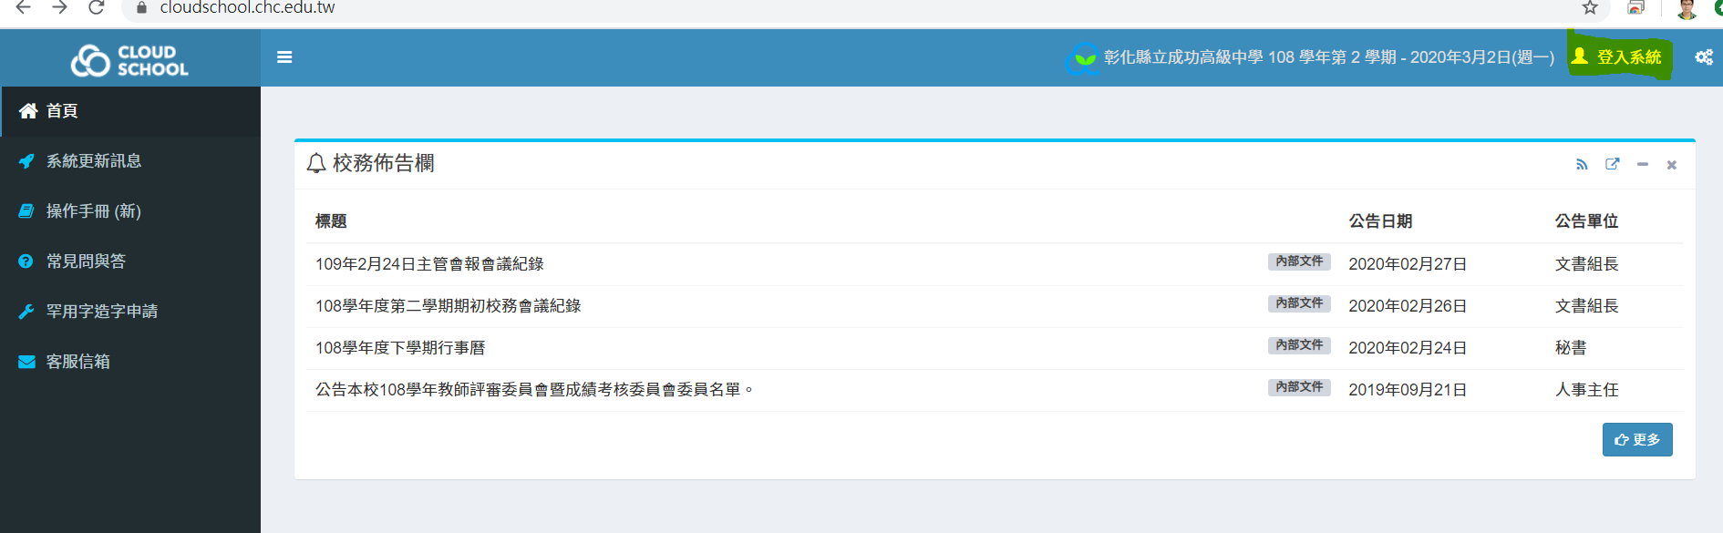This screenshot has height=533, width=1723.
Task: Click the 登入系統 login button
Action: [x=1619, y=56]
